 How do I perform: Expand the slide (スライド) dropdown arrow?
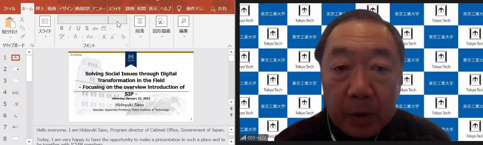point(45,37)
